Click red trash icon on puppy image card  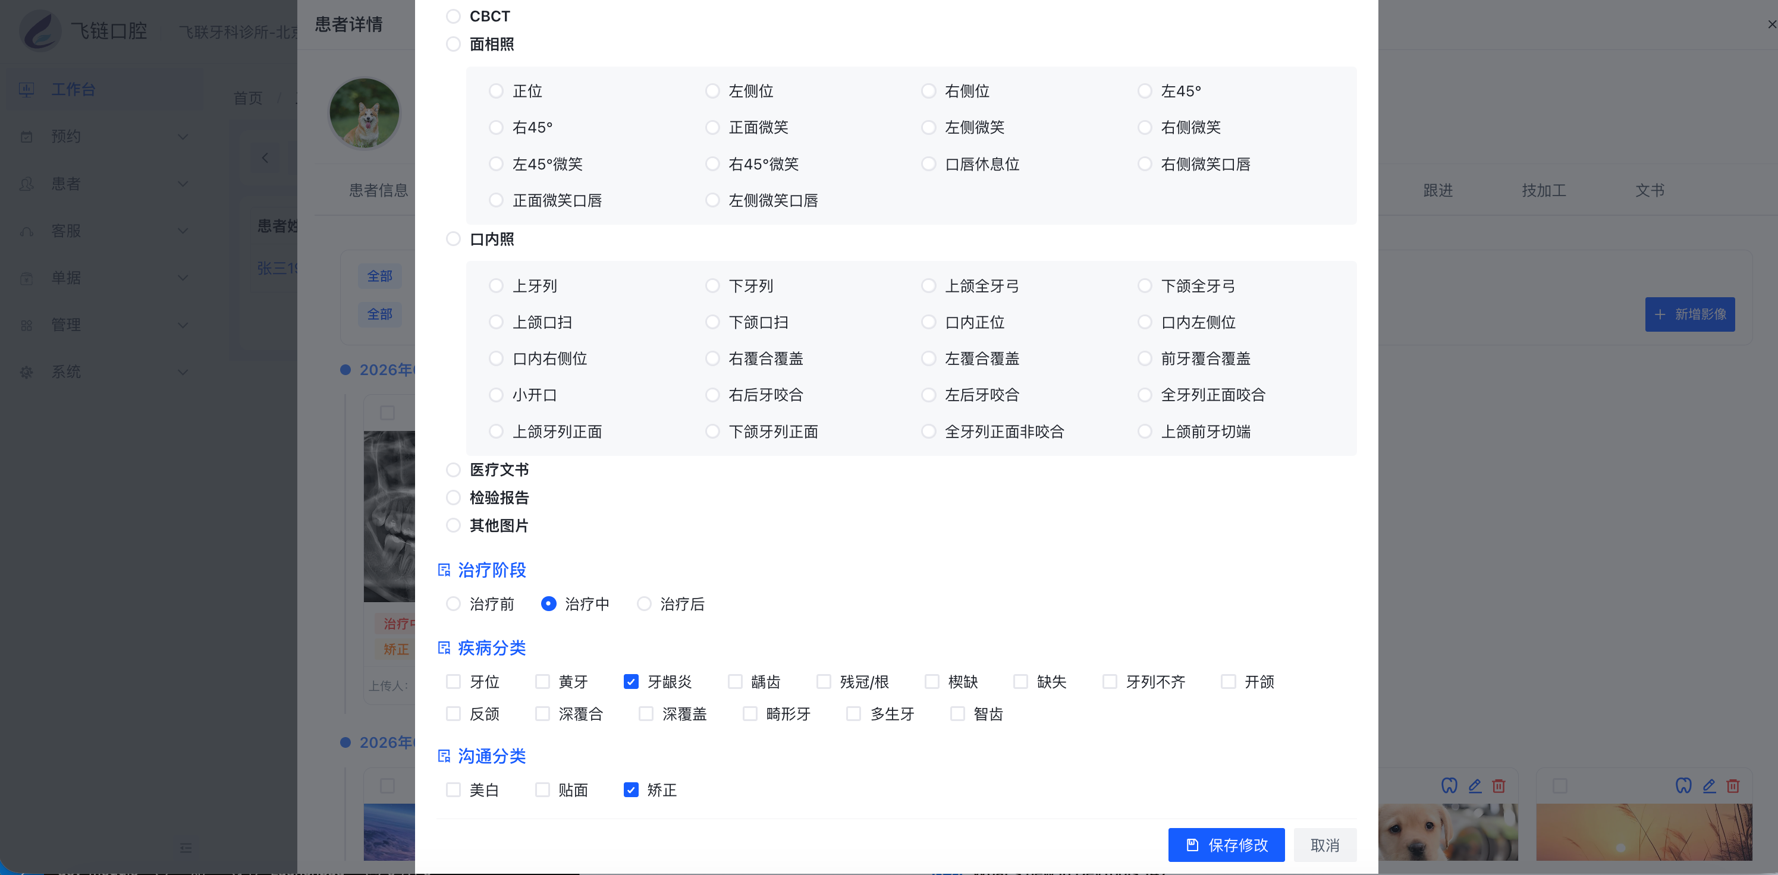pyautogui.click(x=1499, y=785)
